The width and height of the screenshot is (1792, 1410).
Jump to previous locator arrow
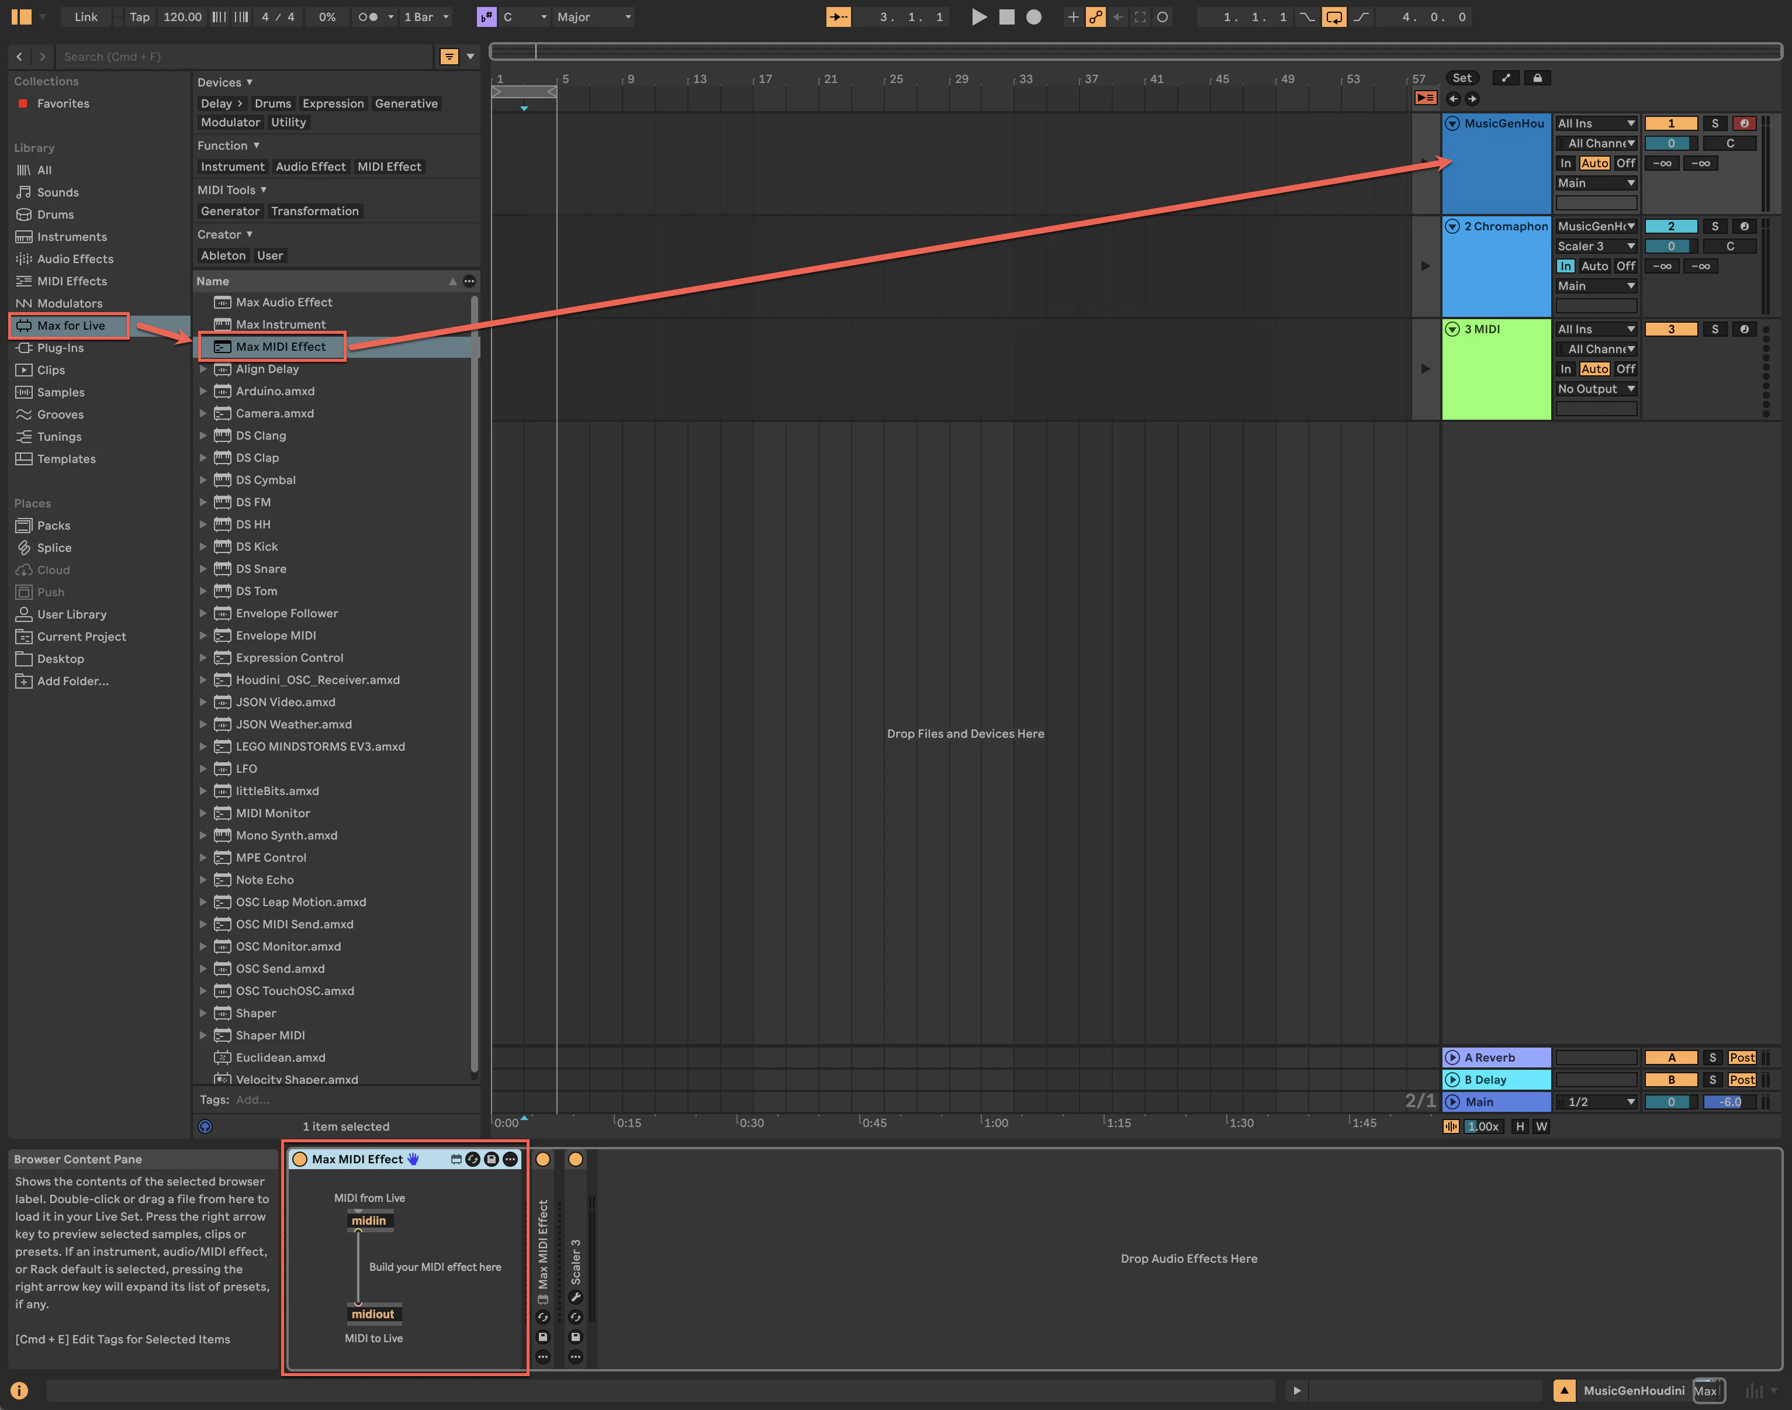pos(1454,98)
